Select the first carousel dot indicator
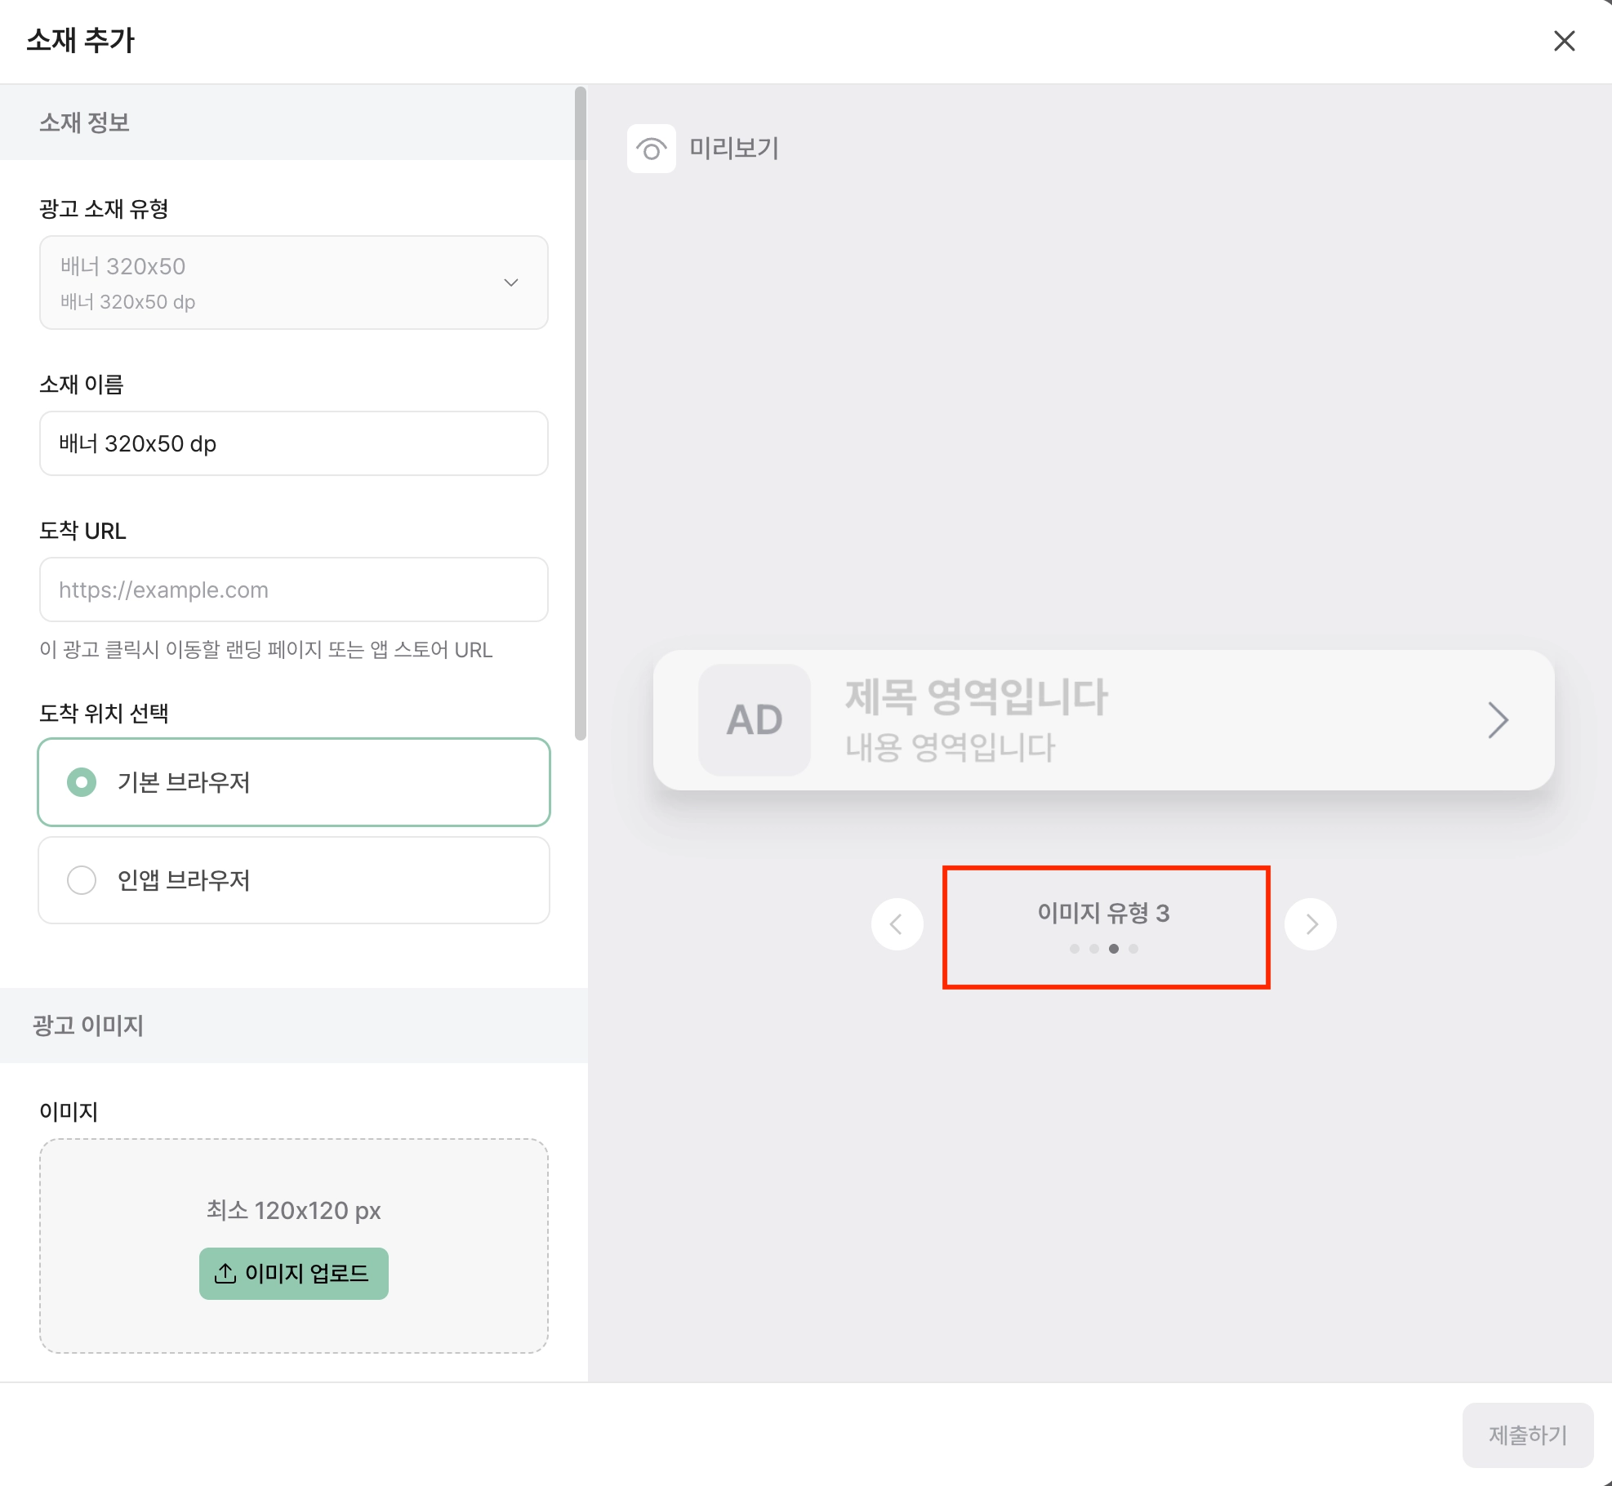The image size is (1612, 1486). 1075,949
